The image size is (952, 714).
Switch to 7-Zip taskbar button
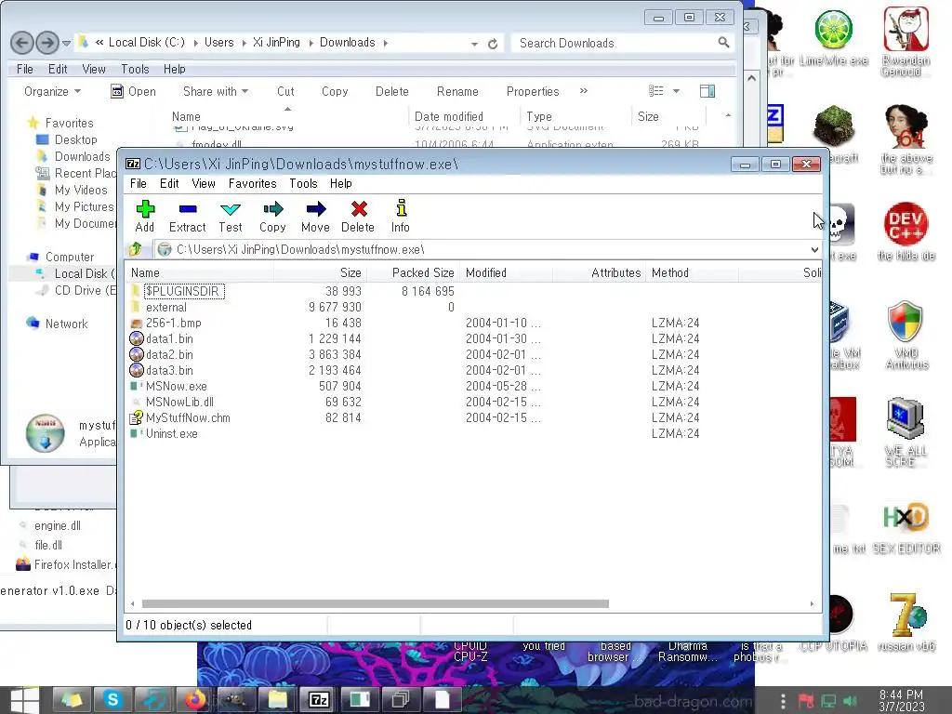point(319,700)
